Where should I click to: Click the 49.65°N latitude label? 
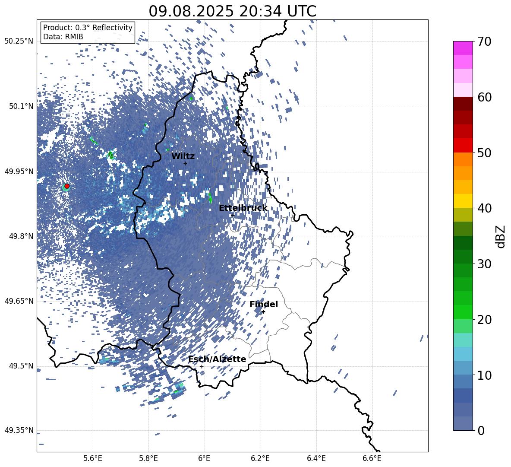pyautogui.click(x=19, y=301)
